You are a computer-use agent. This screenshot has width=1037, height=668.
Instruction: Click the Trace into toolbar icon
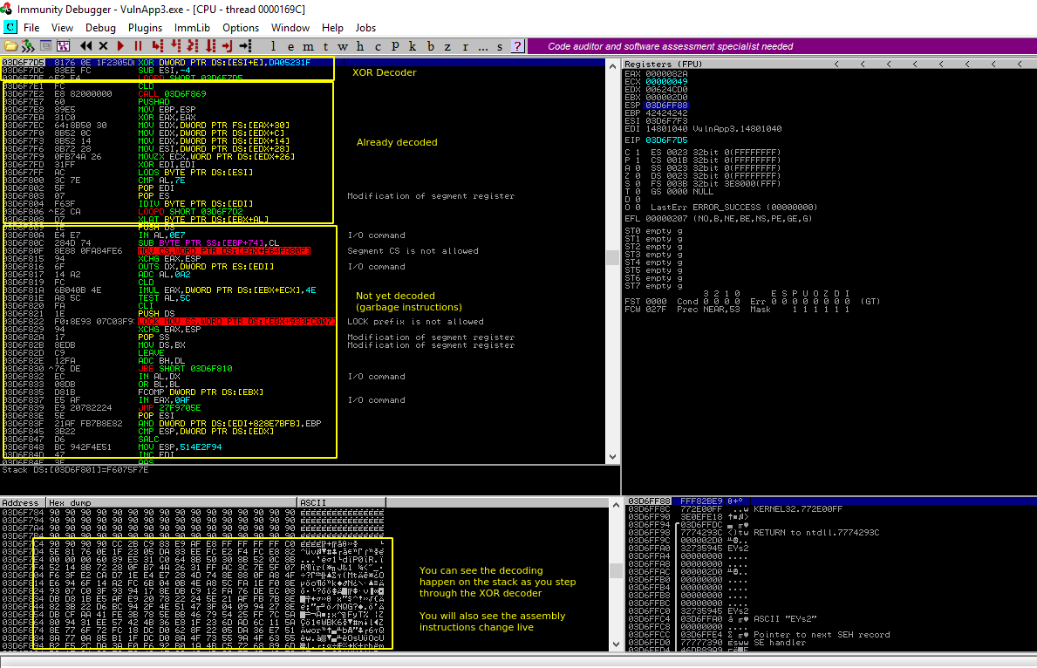click(x=193, y=46)
